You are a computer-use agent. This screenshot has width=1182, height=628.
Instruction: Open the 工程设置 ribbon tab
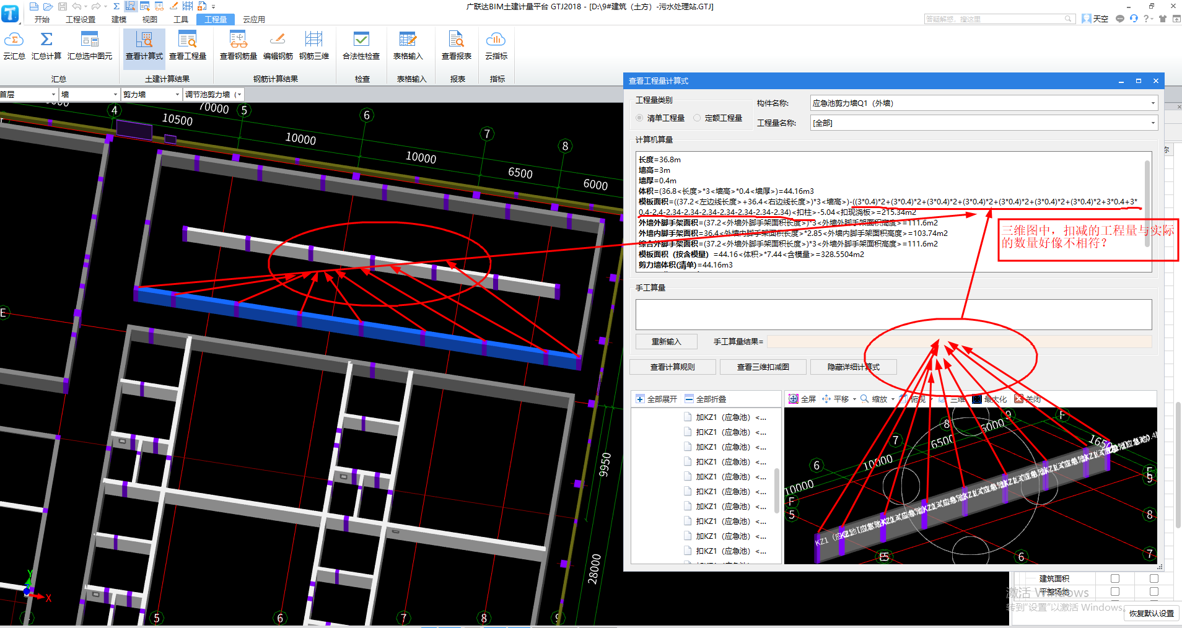point(81,19)
